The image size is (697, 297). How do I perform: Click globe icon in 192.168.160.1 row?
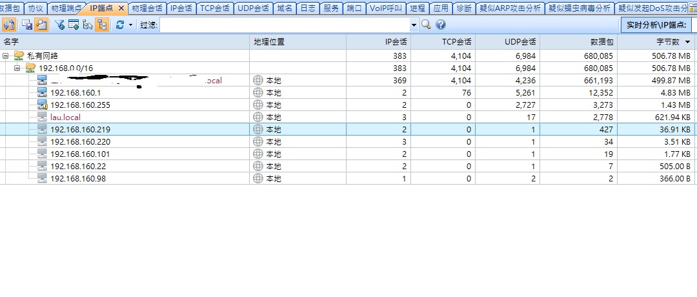pyautogui.click(x=258, y=92)
